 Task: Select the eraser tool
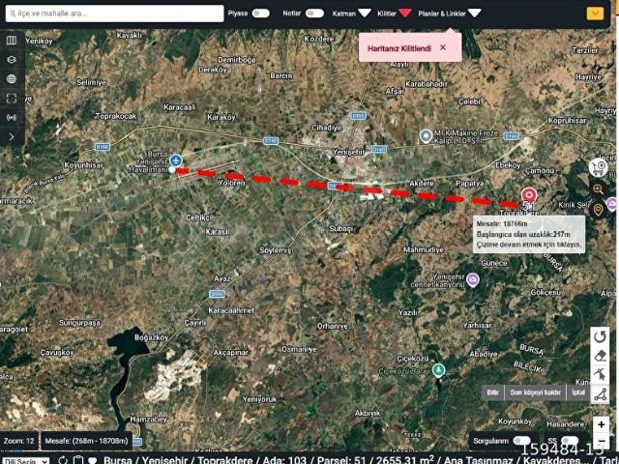tap(601, 356)
